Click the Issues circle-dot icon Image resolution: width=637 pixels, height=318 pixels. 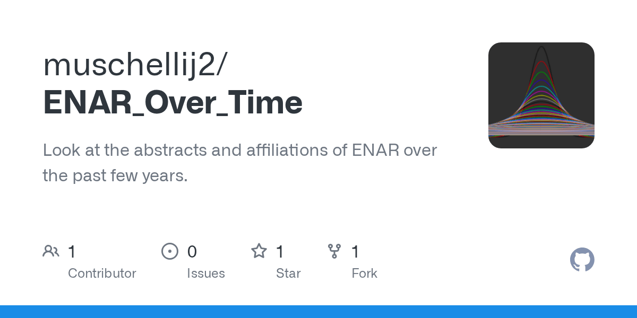pyautogui.click(x=169, y=251)
